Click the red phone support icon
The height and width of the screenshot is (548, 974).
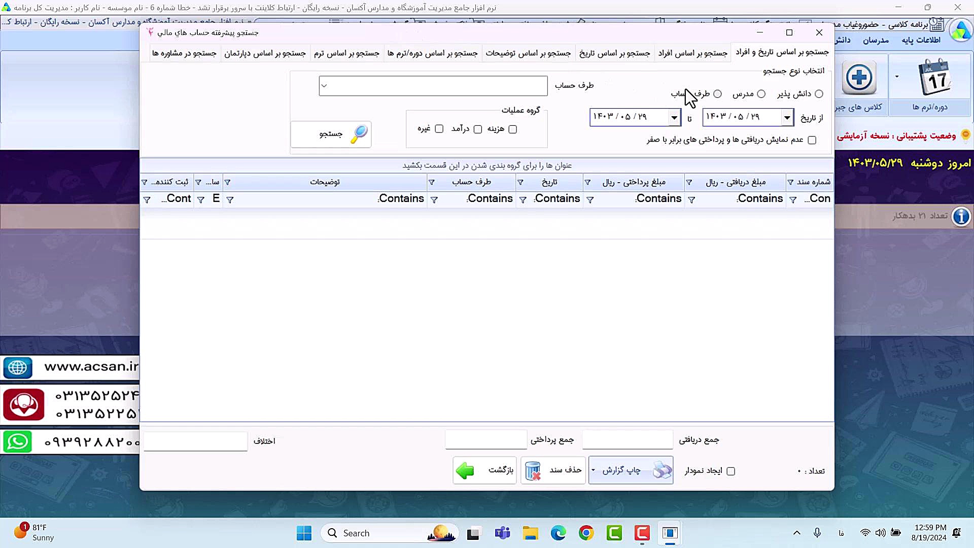tap(24, 404)
